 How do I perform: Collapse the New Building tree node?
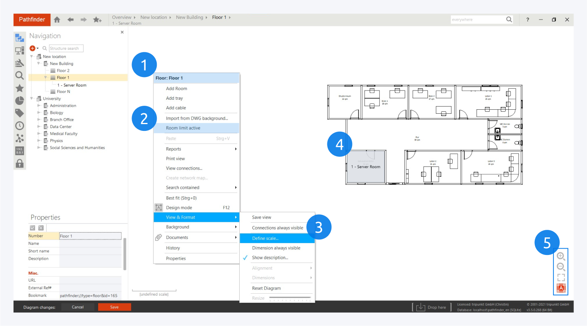click(39, 63)
